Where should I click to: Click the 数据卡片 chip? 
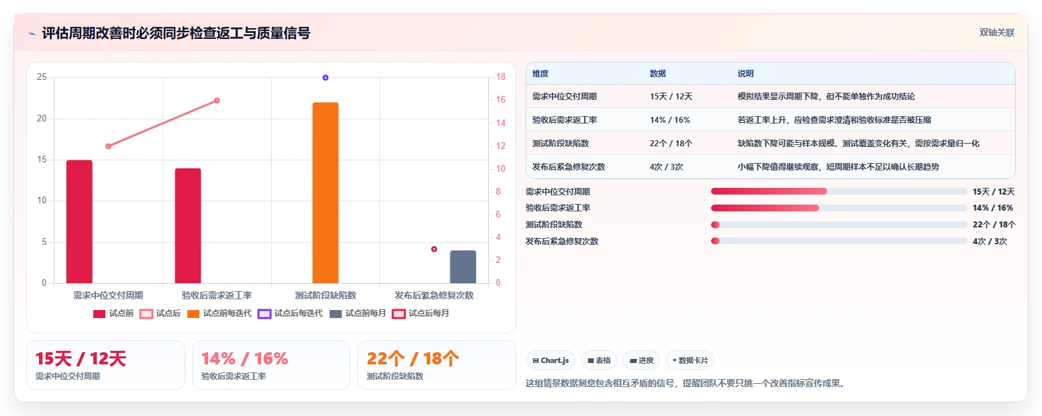(690, 360)
